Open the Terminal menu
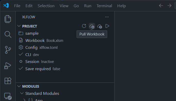This screenshot has width=176, height=101. (x=104, y=6)
